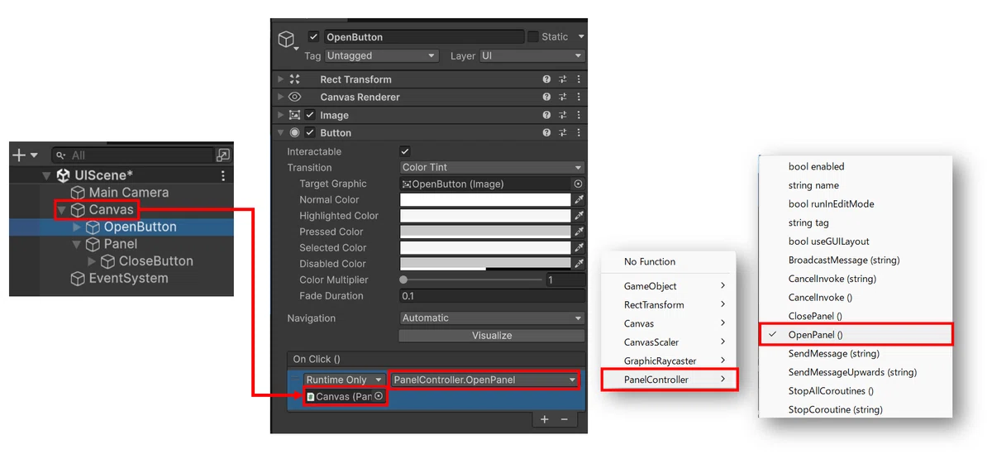This screenshot has height=454, width=992.
Task: Open presets for Canvas Renderer component
Action: (x=563, y=97)
